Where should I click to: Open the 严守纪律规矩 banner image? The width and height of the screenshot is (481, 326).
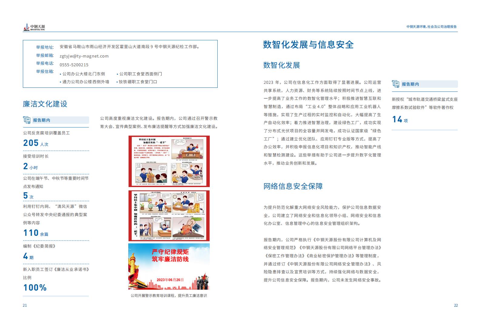169,267
